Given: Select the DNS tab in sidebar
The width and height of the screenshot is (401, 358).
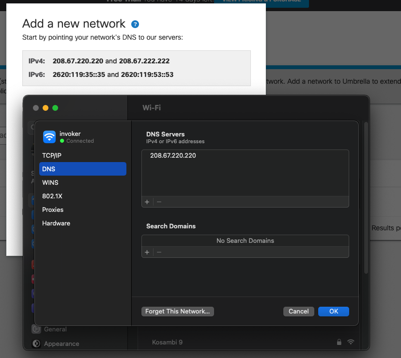Looking at the screenshot, I should tap(49, 169).
